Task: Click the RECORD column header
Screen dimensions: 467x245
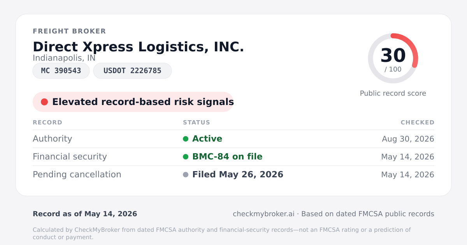Action: click(x=47, y=122)
